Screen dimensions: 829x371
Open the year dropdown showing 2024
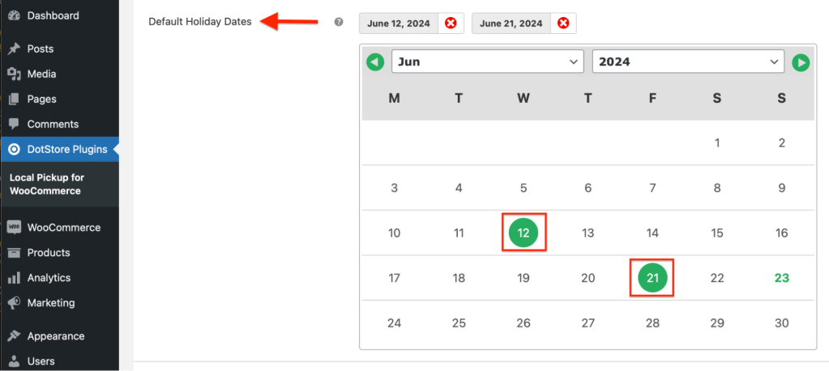point(688,62)
